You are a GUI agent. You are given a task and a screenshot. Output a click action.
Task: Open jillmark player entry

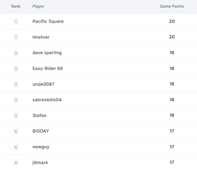[40, 163]
